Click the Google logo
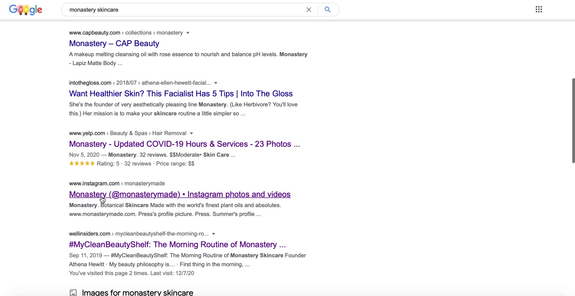Image resolution: width=575 pixels, height=296 pixels. (25, 10)
